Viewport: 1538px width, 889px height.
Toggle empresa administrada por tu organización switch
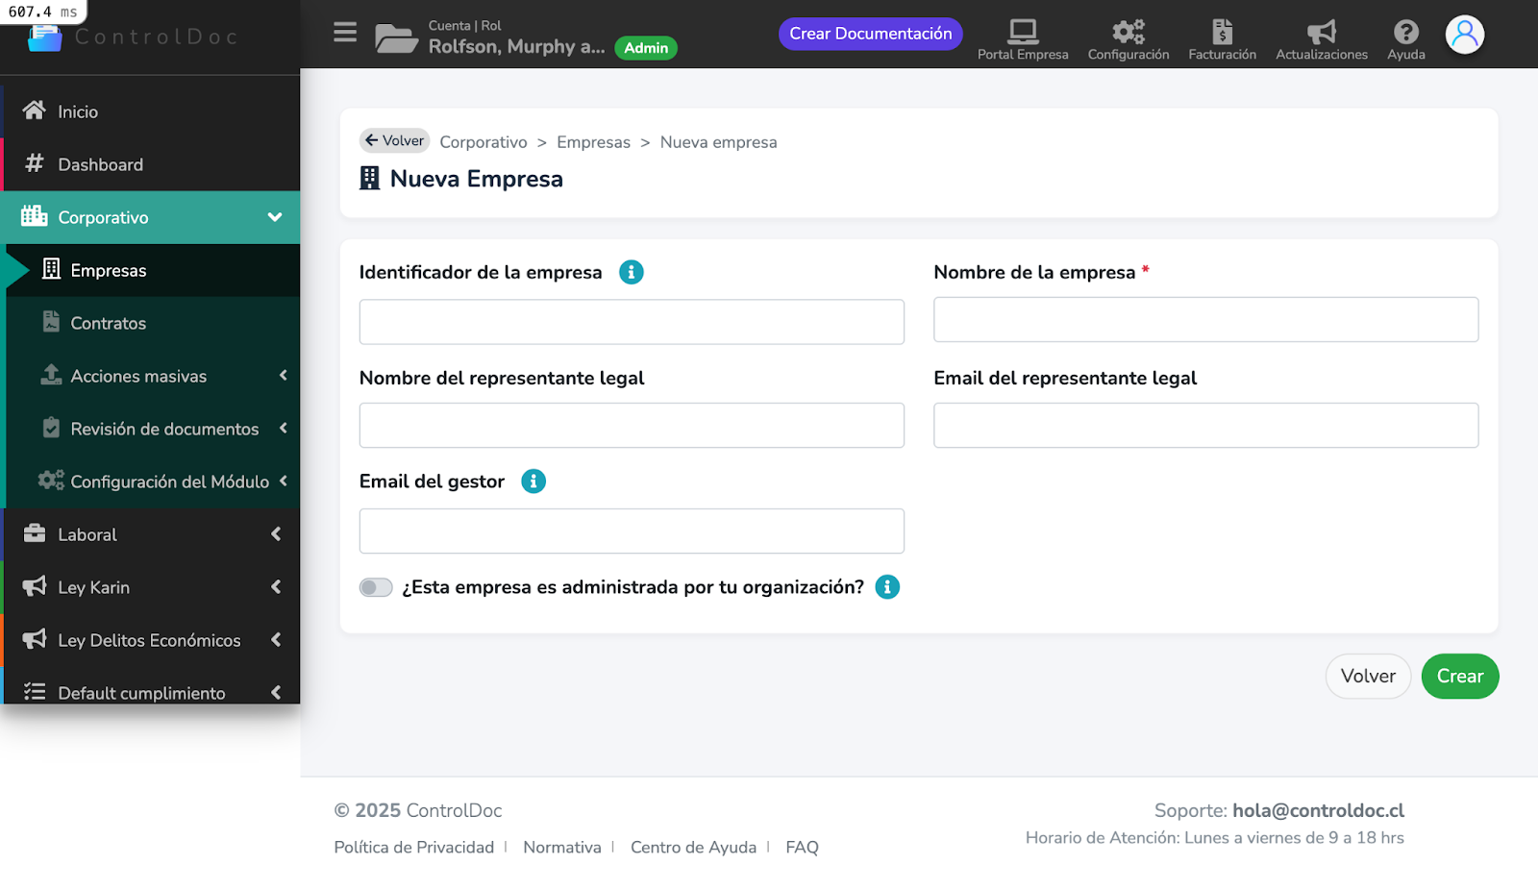(x=376, y=587)
